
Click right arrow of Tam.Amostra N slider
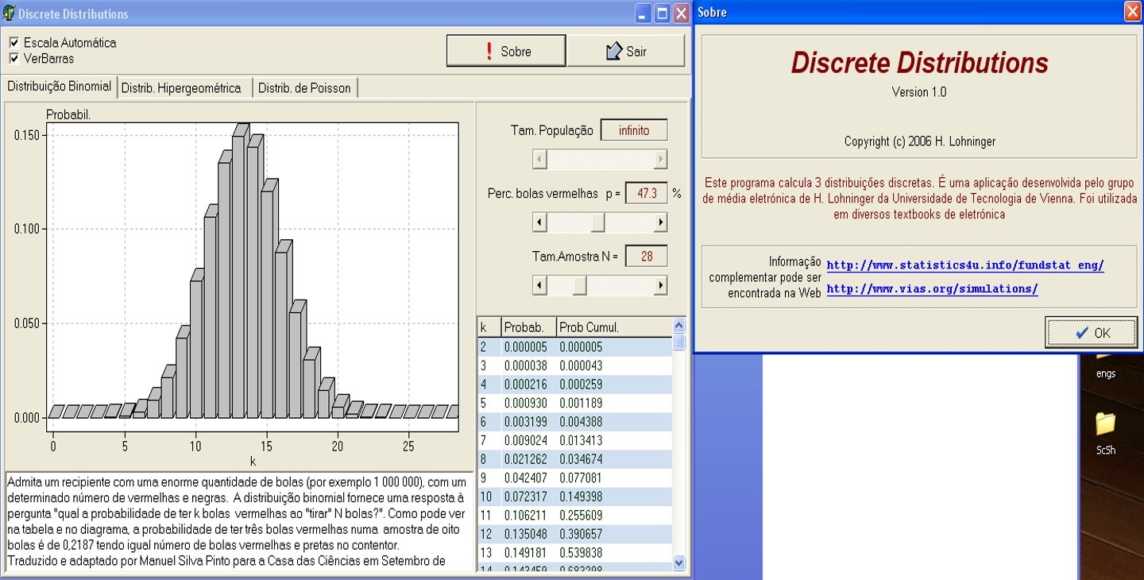pyautogui.click(x=660, y=285)
